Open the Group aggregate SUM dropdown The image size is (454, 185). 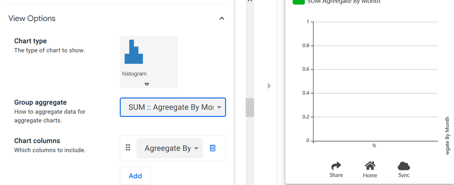point(173,107)
